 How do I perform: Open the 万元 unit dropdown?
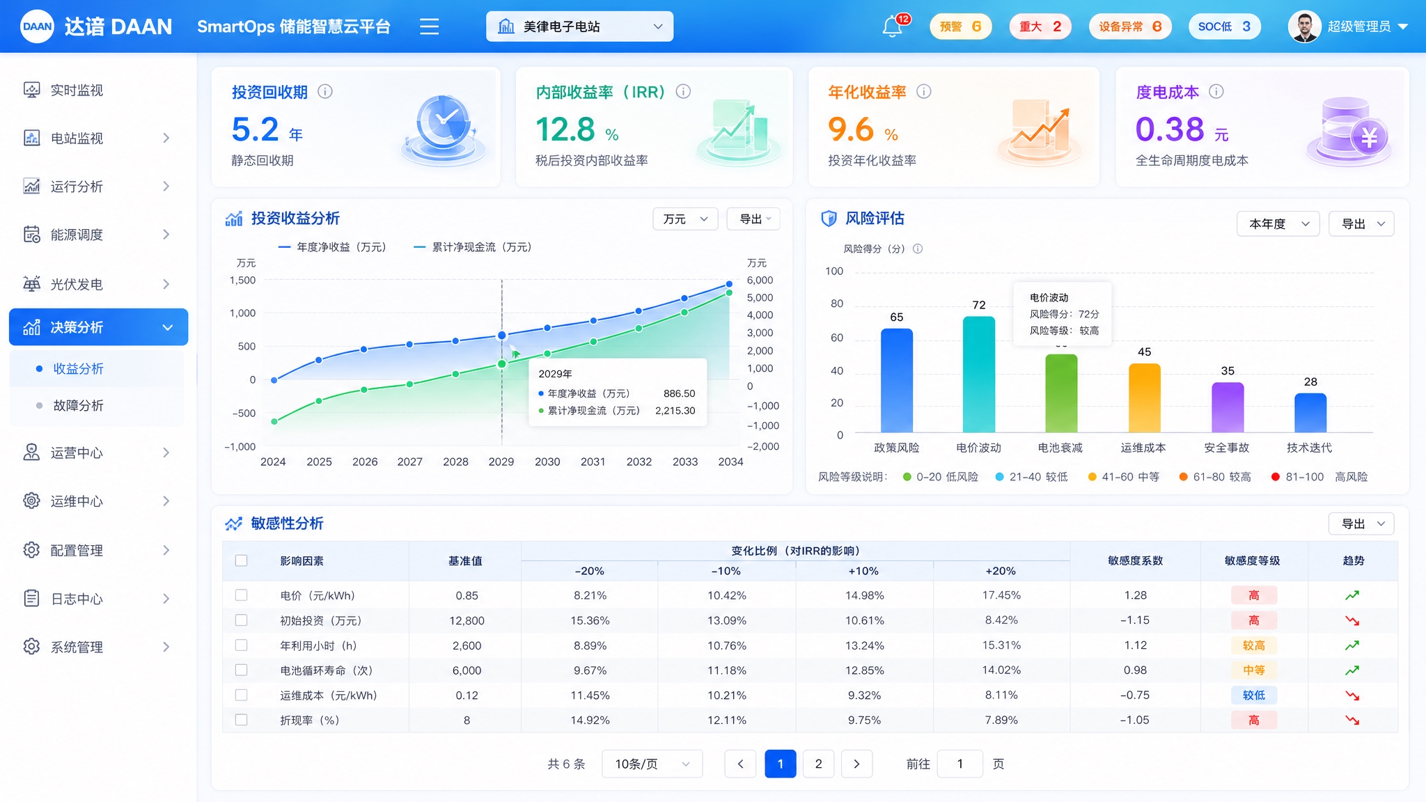pyautogui.click(x=685, y=219)
